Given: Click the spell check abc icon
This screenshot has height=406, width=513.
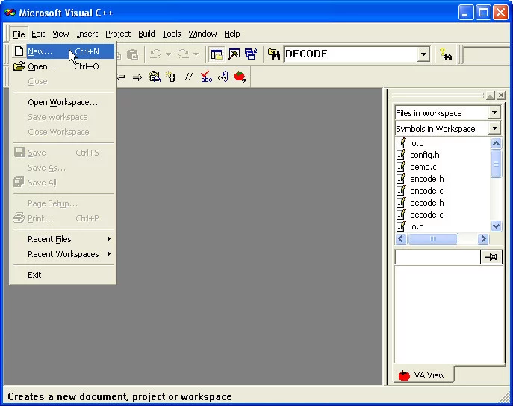Looking at the screenshot, I should pos(206,77).
